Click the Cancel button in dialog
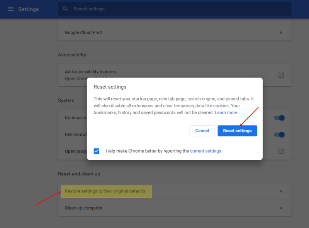Image resolution: width=309 pixels, height=228 pixels. pyautogui.click(x=202, y=131)
